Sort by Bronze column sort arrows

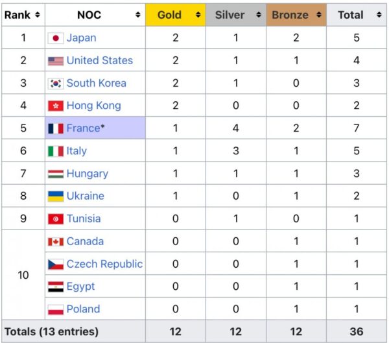(x=319, y=15)
